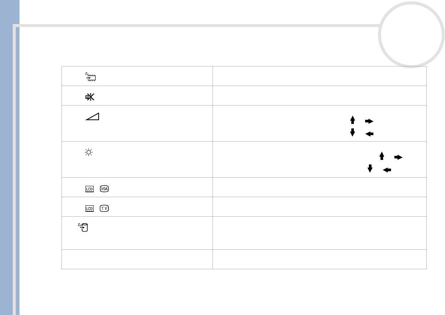The height and width of the screenshot is (315, 445).
Task: Click the LCD icon beside TV
Action: pos(90,208)
